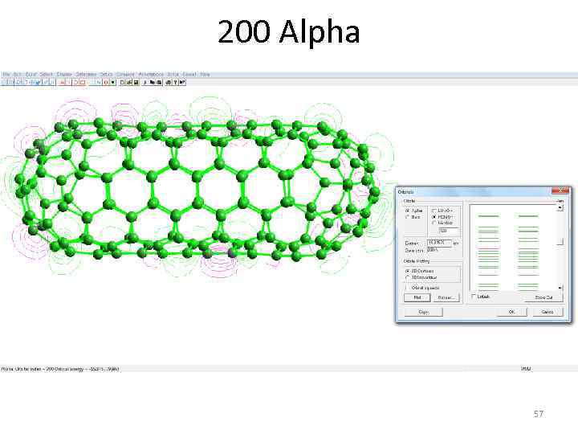Screen dimensions: 578x434
Task: Select the Beta orbital radio button
Action: click(407, 217)
